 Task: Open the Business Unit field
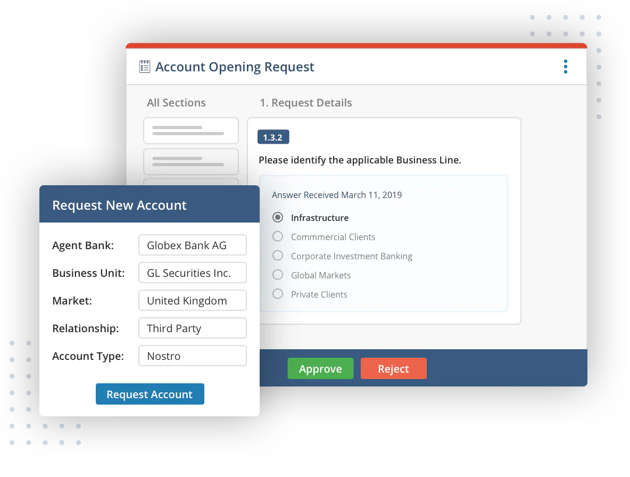tap(192, 273)
